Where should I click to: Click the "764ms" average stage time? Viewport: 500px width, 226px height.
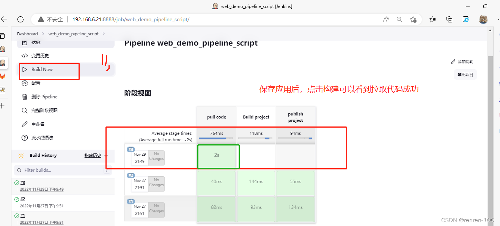pyautogui.click(x=216, y=133)
